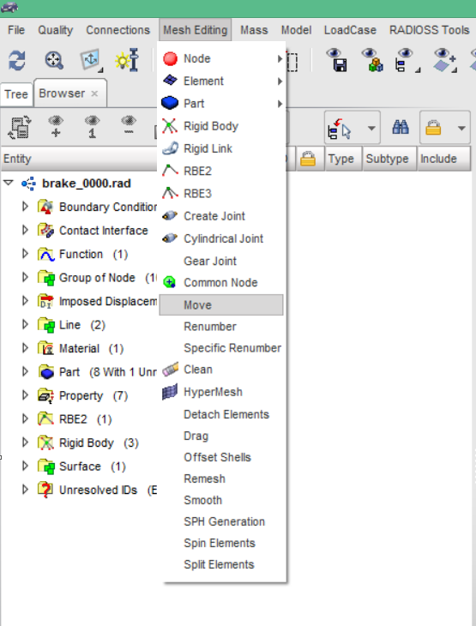Viewport: 476px width, 626px height.
Task: Open the Quality menu
Action: tap(56, 30)
